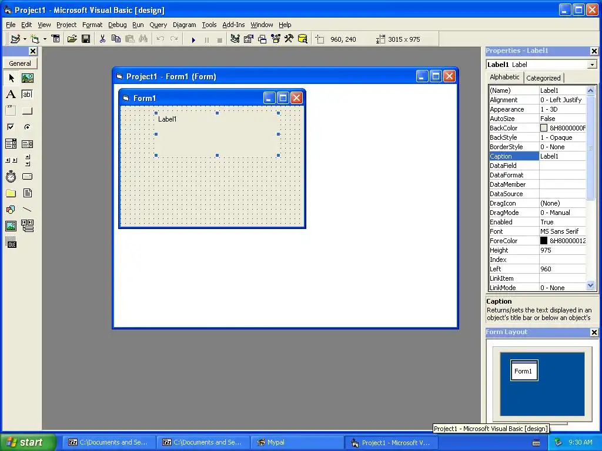Click the Find binoculars icon
602x451 pixels.
[143, 39]
